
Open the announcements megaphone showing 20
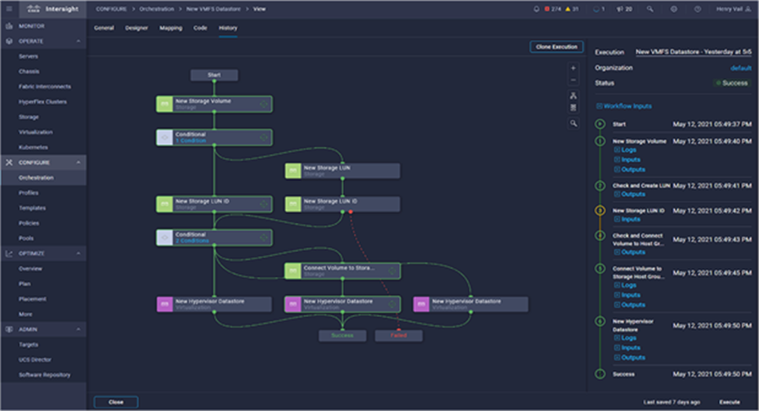pyautogui.click(x=624, y=9)
